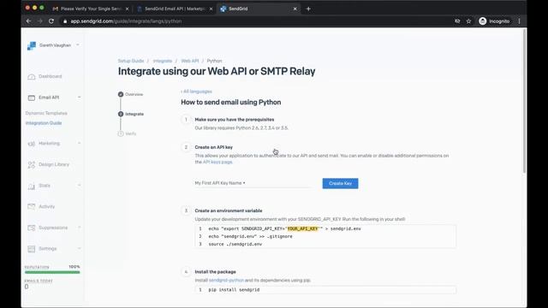Expand the Marketing menu chevron
This screenshot has width=548, height=308.
point(79,143)
